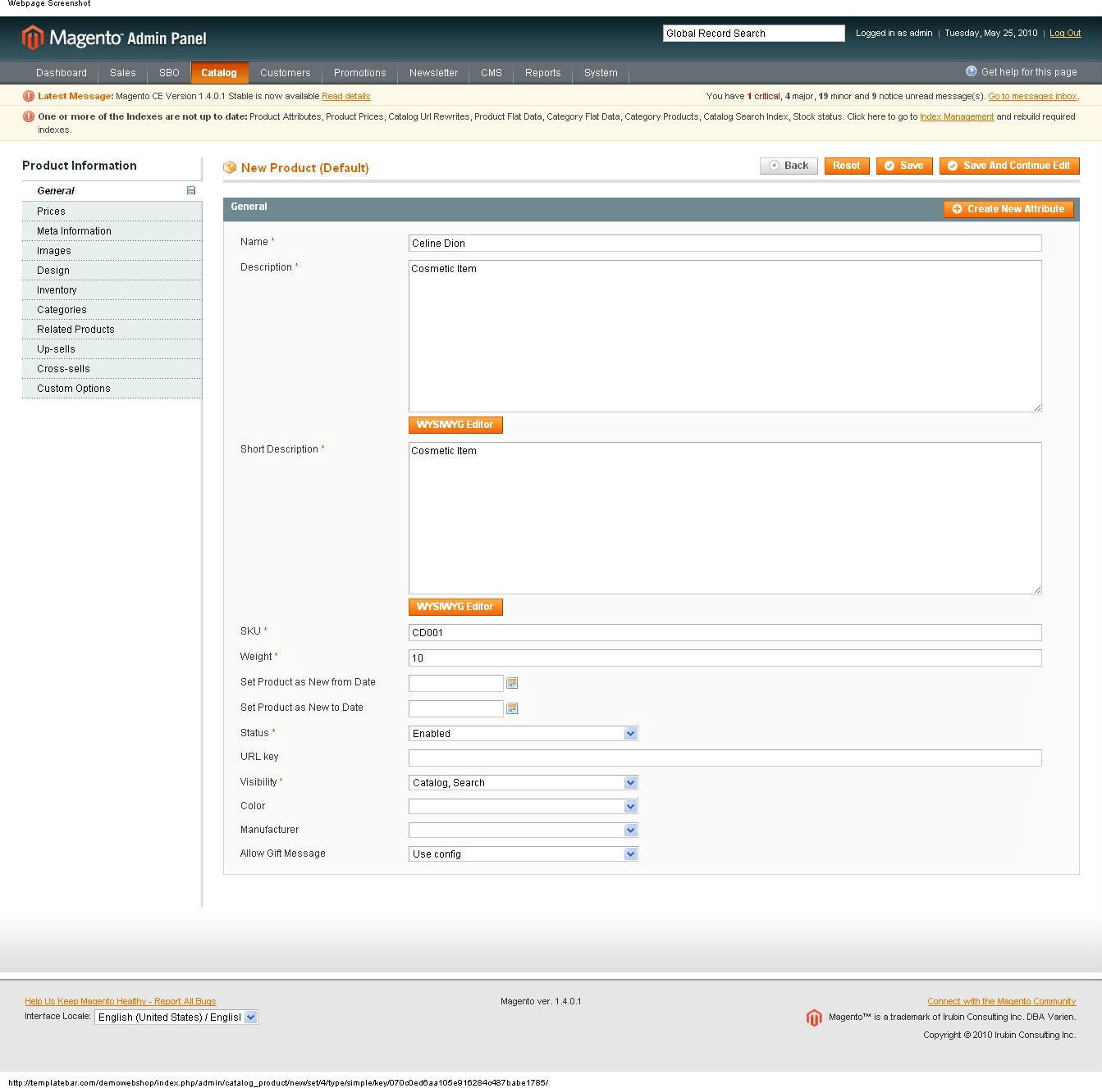Open the Index Management link
The height and width of the screenshot is (1088, 1102).
point(955,116)
